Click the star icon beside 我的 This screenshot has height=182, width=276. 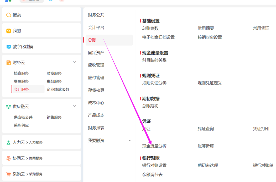(x=8, y=31)
